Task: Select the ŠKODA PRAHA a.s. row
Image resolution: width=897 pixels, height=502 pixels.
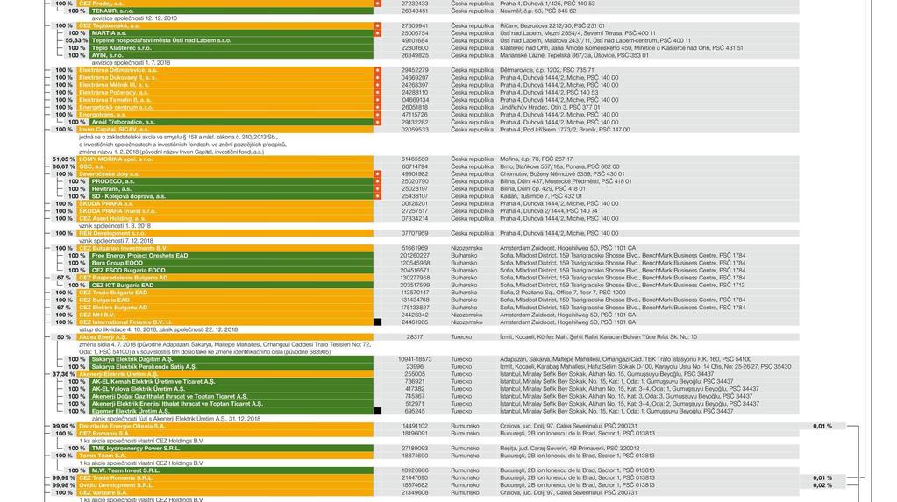Action: tap(225, 204)
